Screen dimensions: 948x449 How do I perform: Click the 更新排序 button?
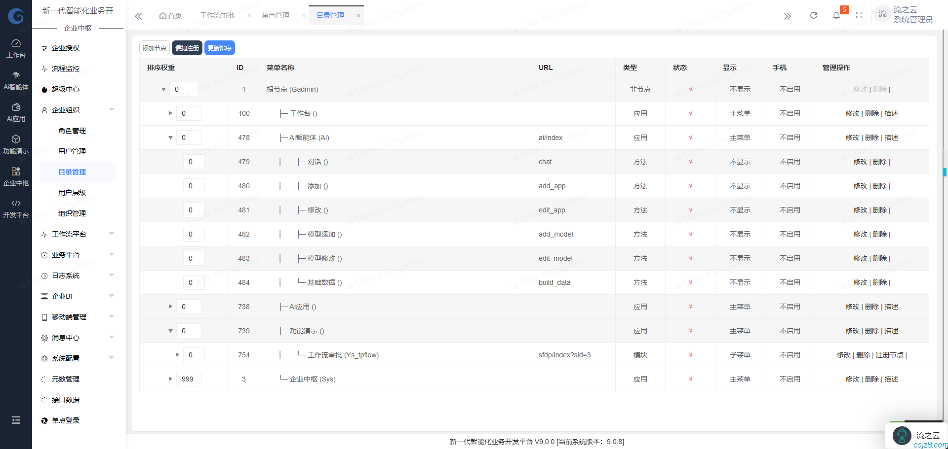(220, 47)
